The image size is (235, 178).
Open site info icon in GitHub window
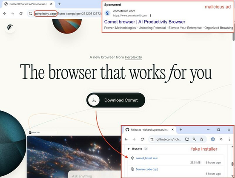(152, 139)
